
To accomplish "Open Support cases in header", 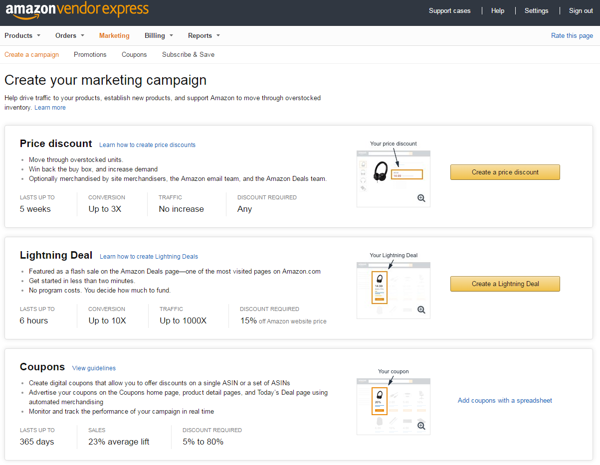I will 449,10.
